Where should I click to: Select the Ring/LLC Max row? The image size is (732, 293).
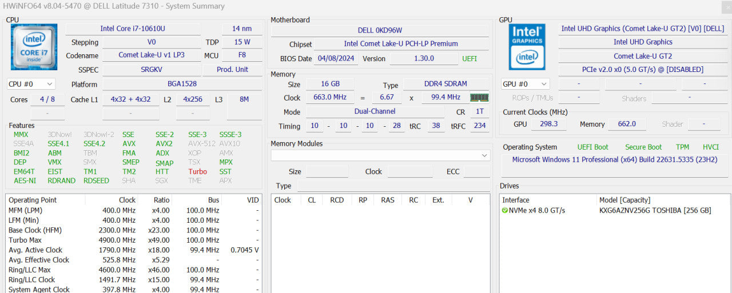[133, 270]
